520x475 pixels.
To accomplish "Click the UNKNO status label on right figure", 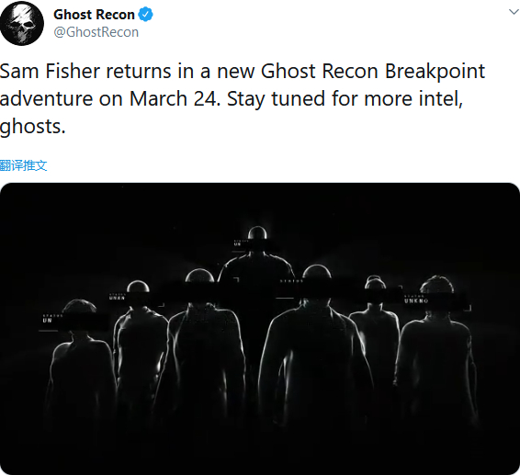I will (x=416, y=300).
